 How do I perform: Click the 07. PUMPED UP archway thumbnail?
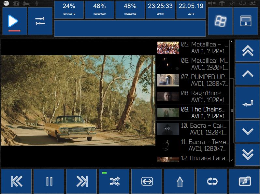(168, 80)
